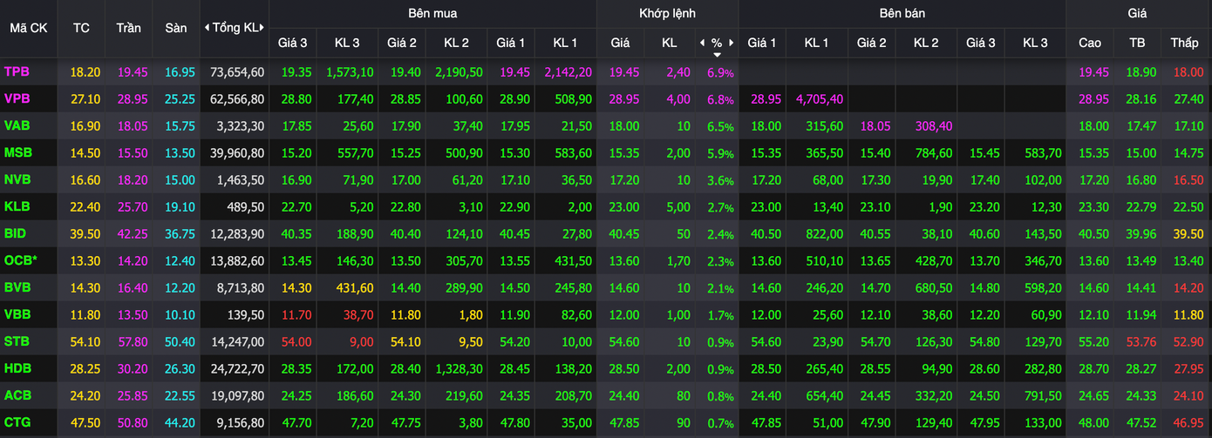
Task: Click KLB high price 23.30
Action: 1094,207
